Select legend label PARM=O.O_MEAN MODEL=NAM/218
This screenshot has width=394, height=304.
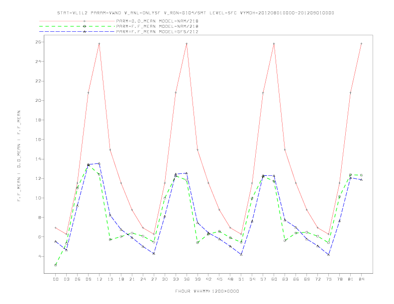(x=157, y=21)
